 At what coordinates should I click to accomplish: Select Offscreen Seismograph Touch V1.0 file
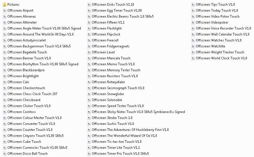(118, 88)
